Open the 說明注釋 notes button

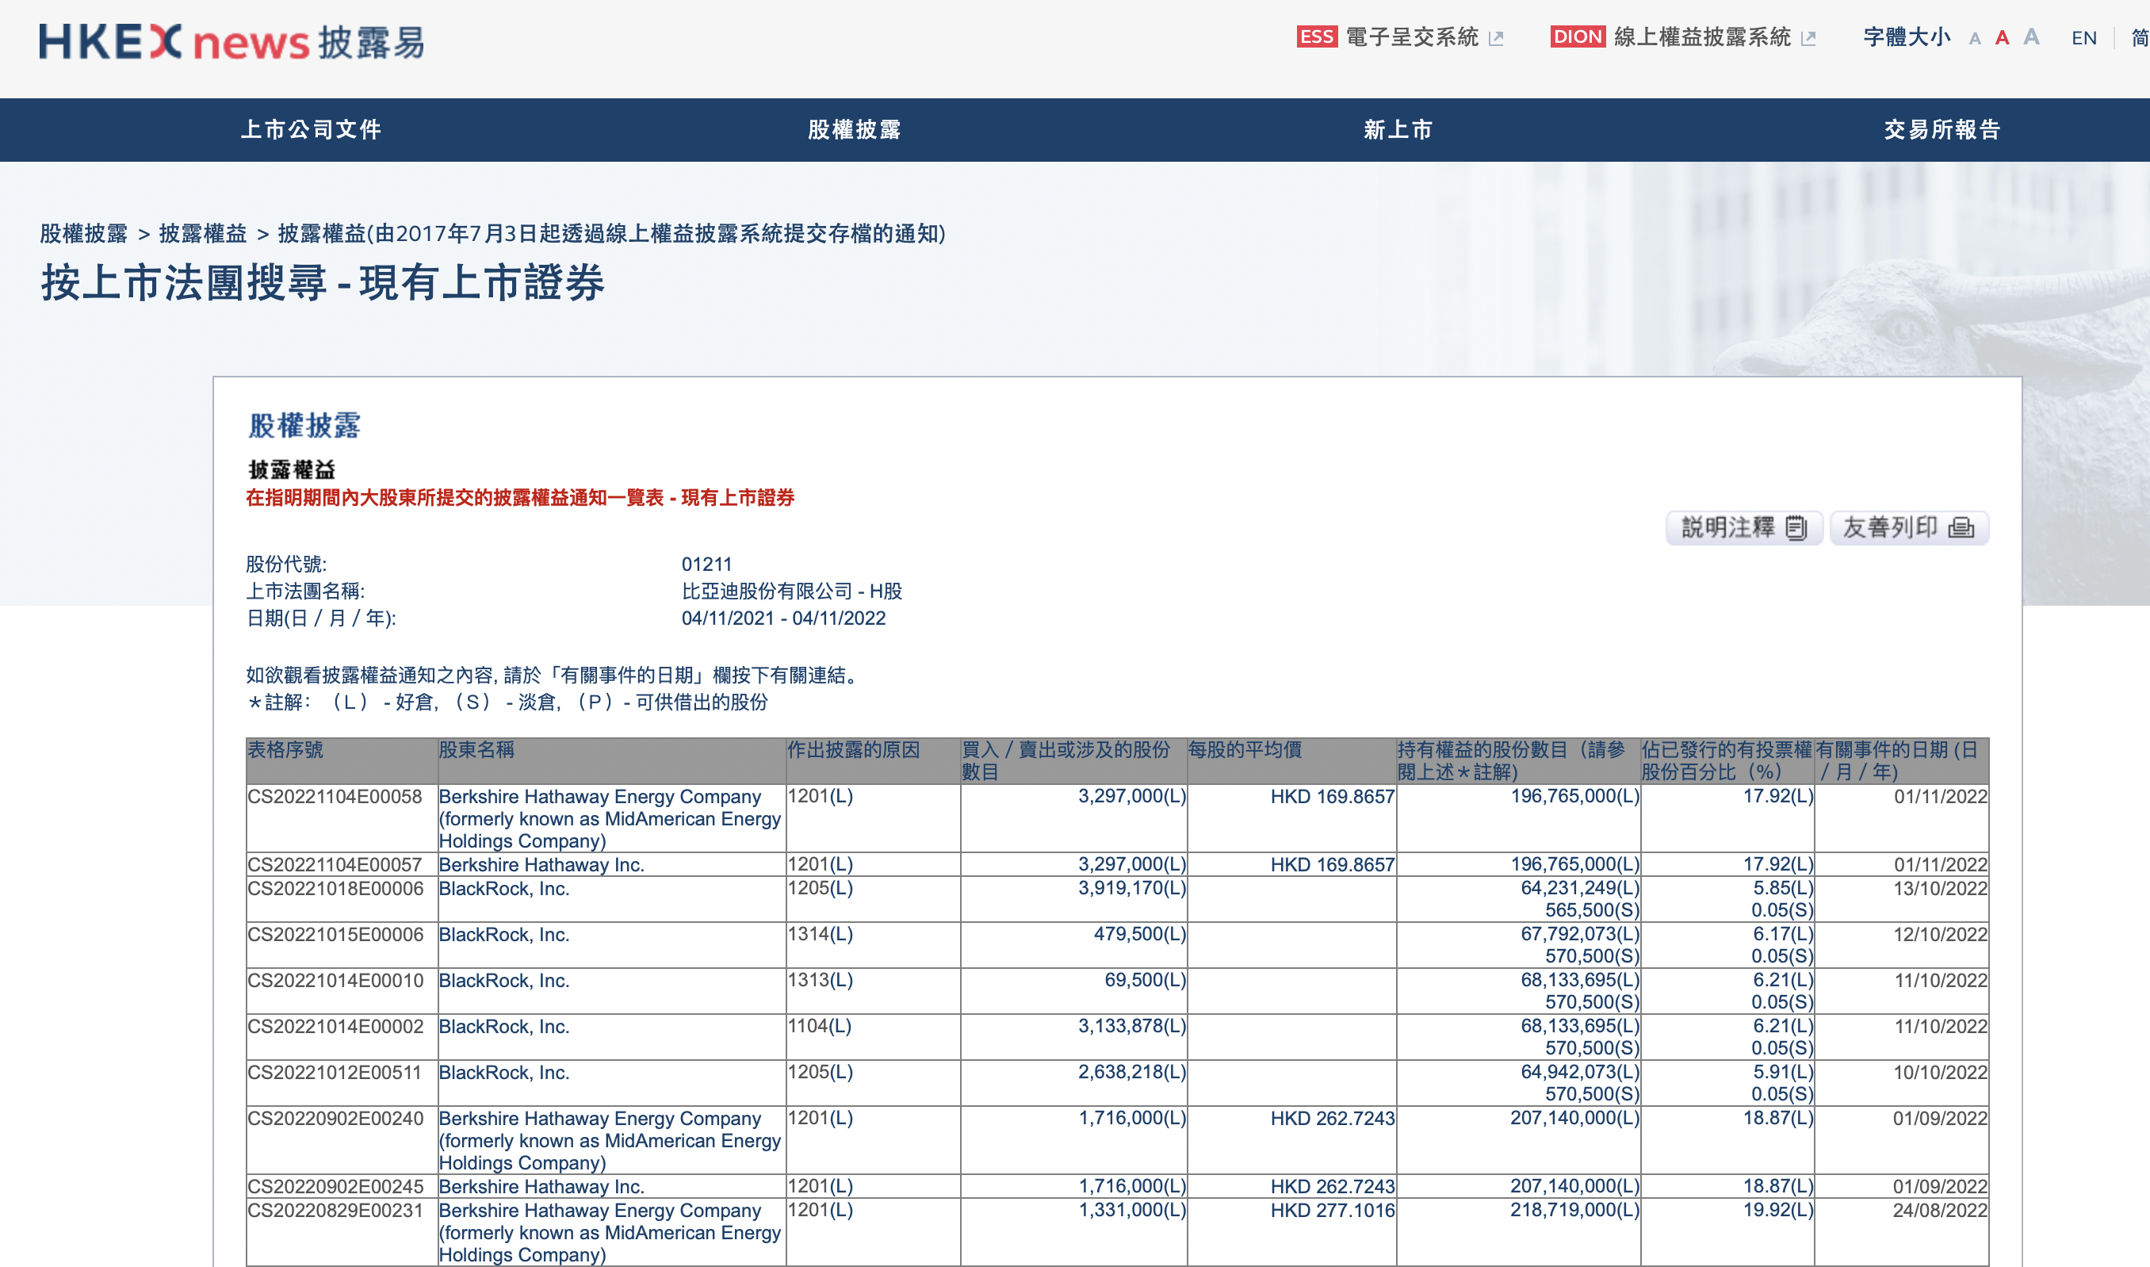1744,527
